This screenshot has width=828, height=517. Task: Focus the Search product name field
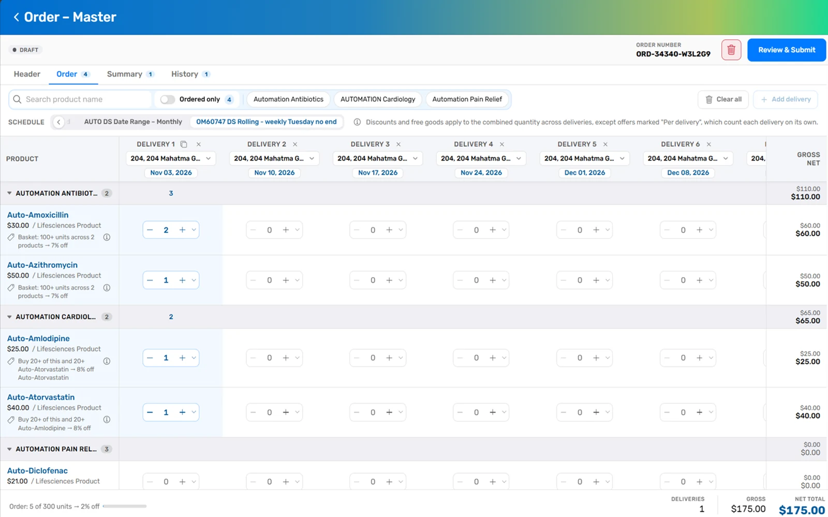pos(80,99)
